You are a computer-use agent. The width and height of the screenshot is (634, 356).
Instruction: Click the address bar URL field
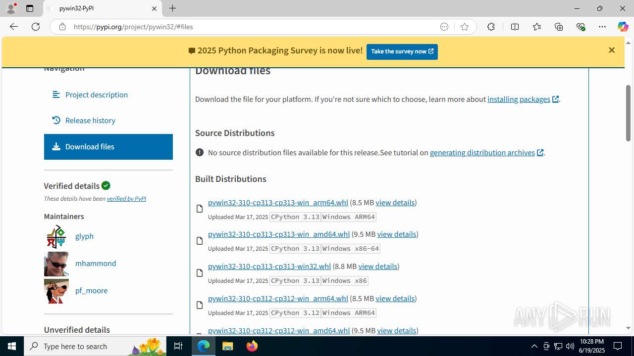(x=253, y=27)
